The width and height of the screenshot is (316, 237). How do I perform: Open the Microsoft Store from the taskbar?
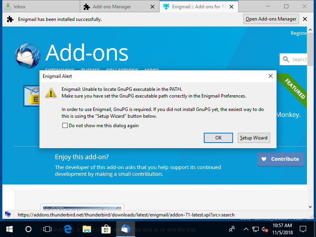click(x=106, y=229)
